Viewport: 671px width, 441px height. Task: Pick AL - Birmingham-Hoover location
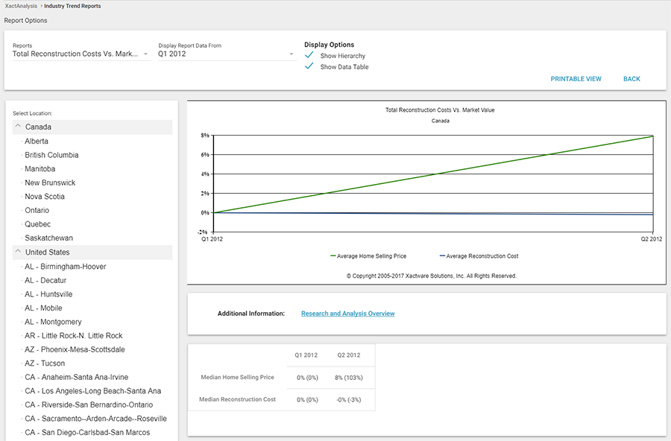click(x=66, y=267)
